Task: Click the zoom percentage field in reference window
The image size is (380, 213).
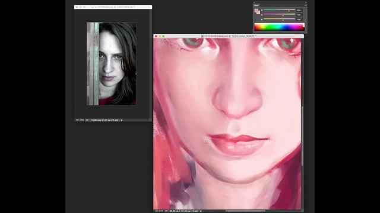Action: coord(80,120)
